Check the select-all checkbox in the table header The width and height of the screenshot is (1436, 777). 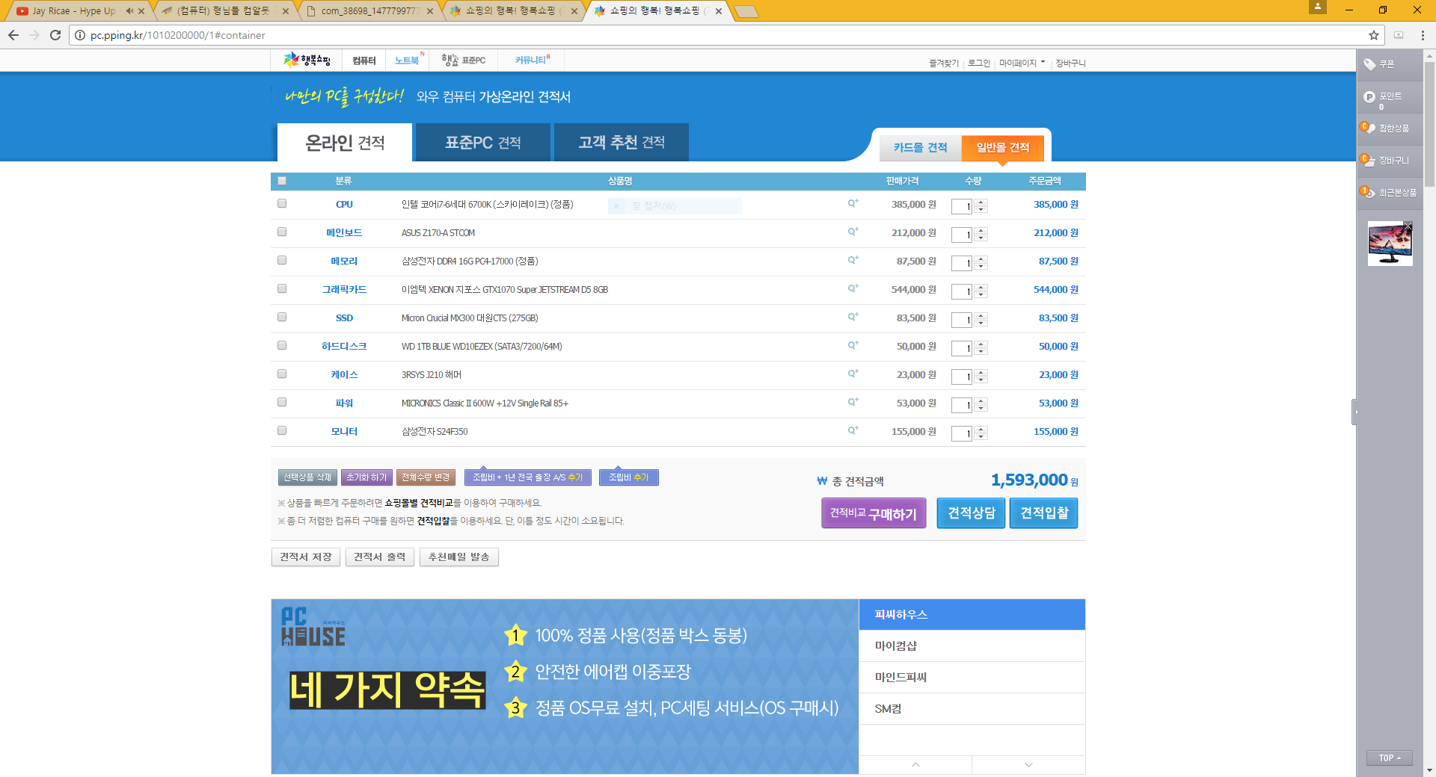[282, 181]
